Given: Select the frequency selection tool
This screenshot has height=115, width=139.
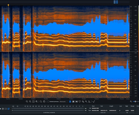Looking at the screenshot, I should click(76, 102).
